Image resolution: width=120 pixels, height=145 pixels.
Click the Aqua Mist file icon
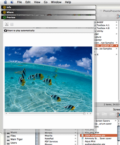click(x=82, y=141)
